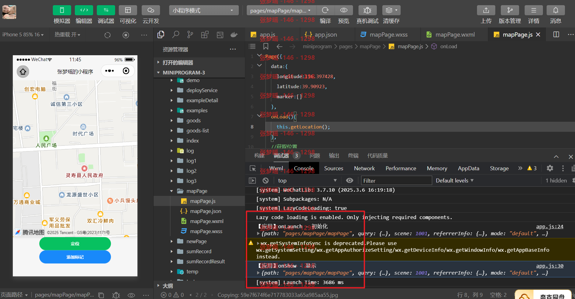Collapse the debugger panel with the chevron

[556, 157]
